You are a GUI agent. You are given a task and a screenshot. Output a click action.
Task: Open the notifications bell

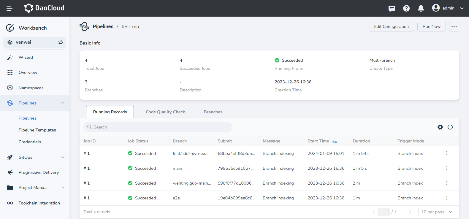point(421,8)
